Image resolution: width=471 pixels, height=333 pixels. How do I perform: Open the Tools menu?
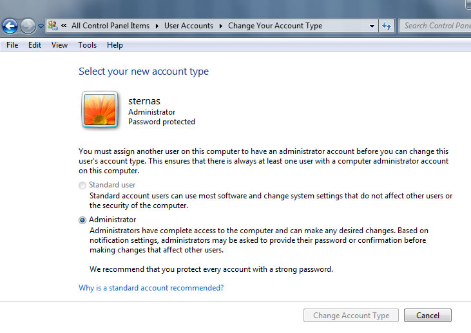[x=88, y=45]
